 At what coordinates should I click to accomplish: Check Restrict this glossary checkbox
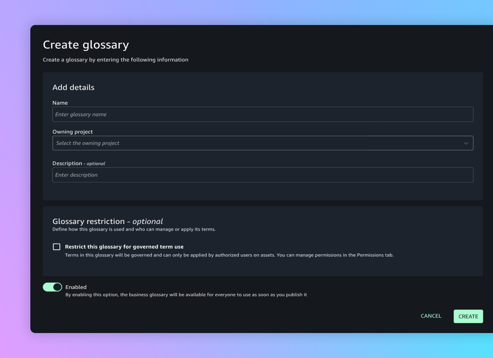click(x=57, y=247)
